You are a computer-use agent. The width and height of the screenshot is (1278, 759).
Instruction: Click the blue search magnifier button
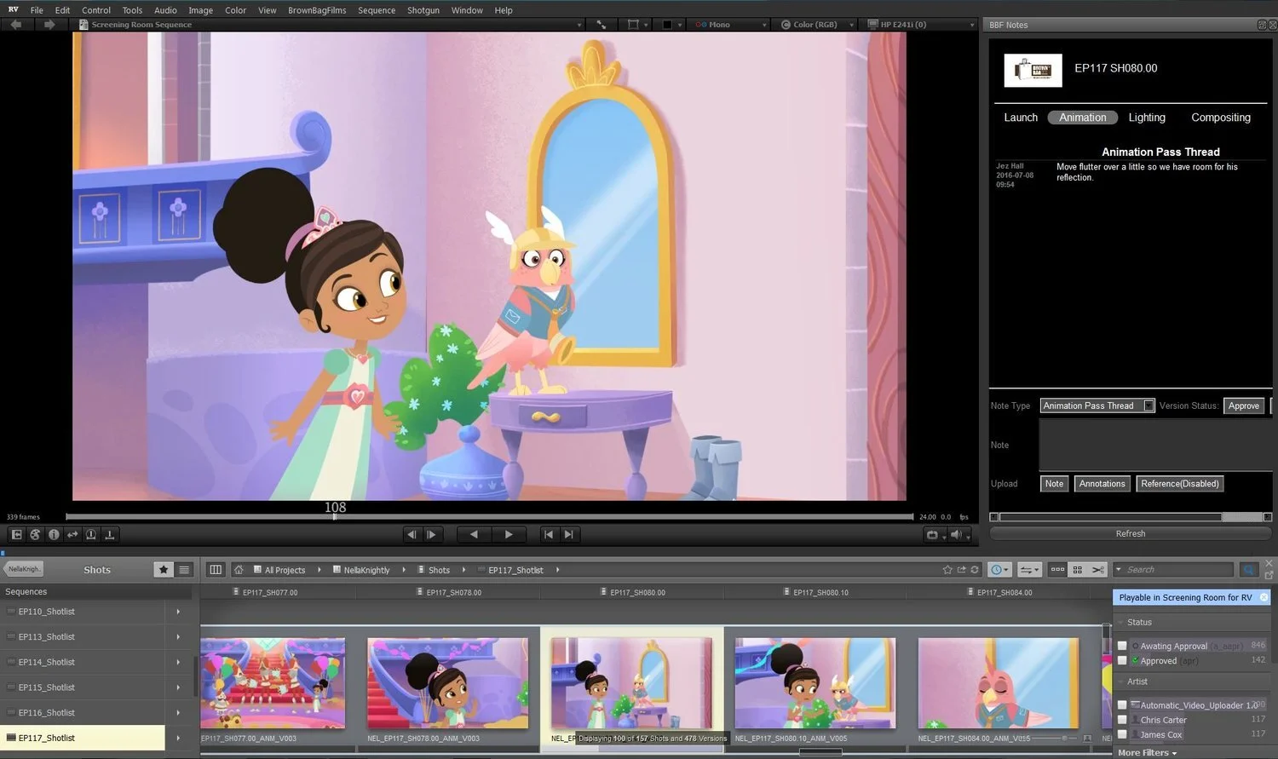tap(1248, 570)
